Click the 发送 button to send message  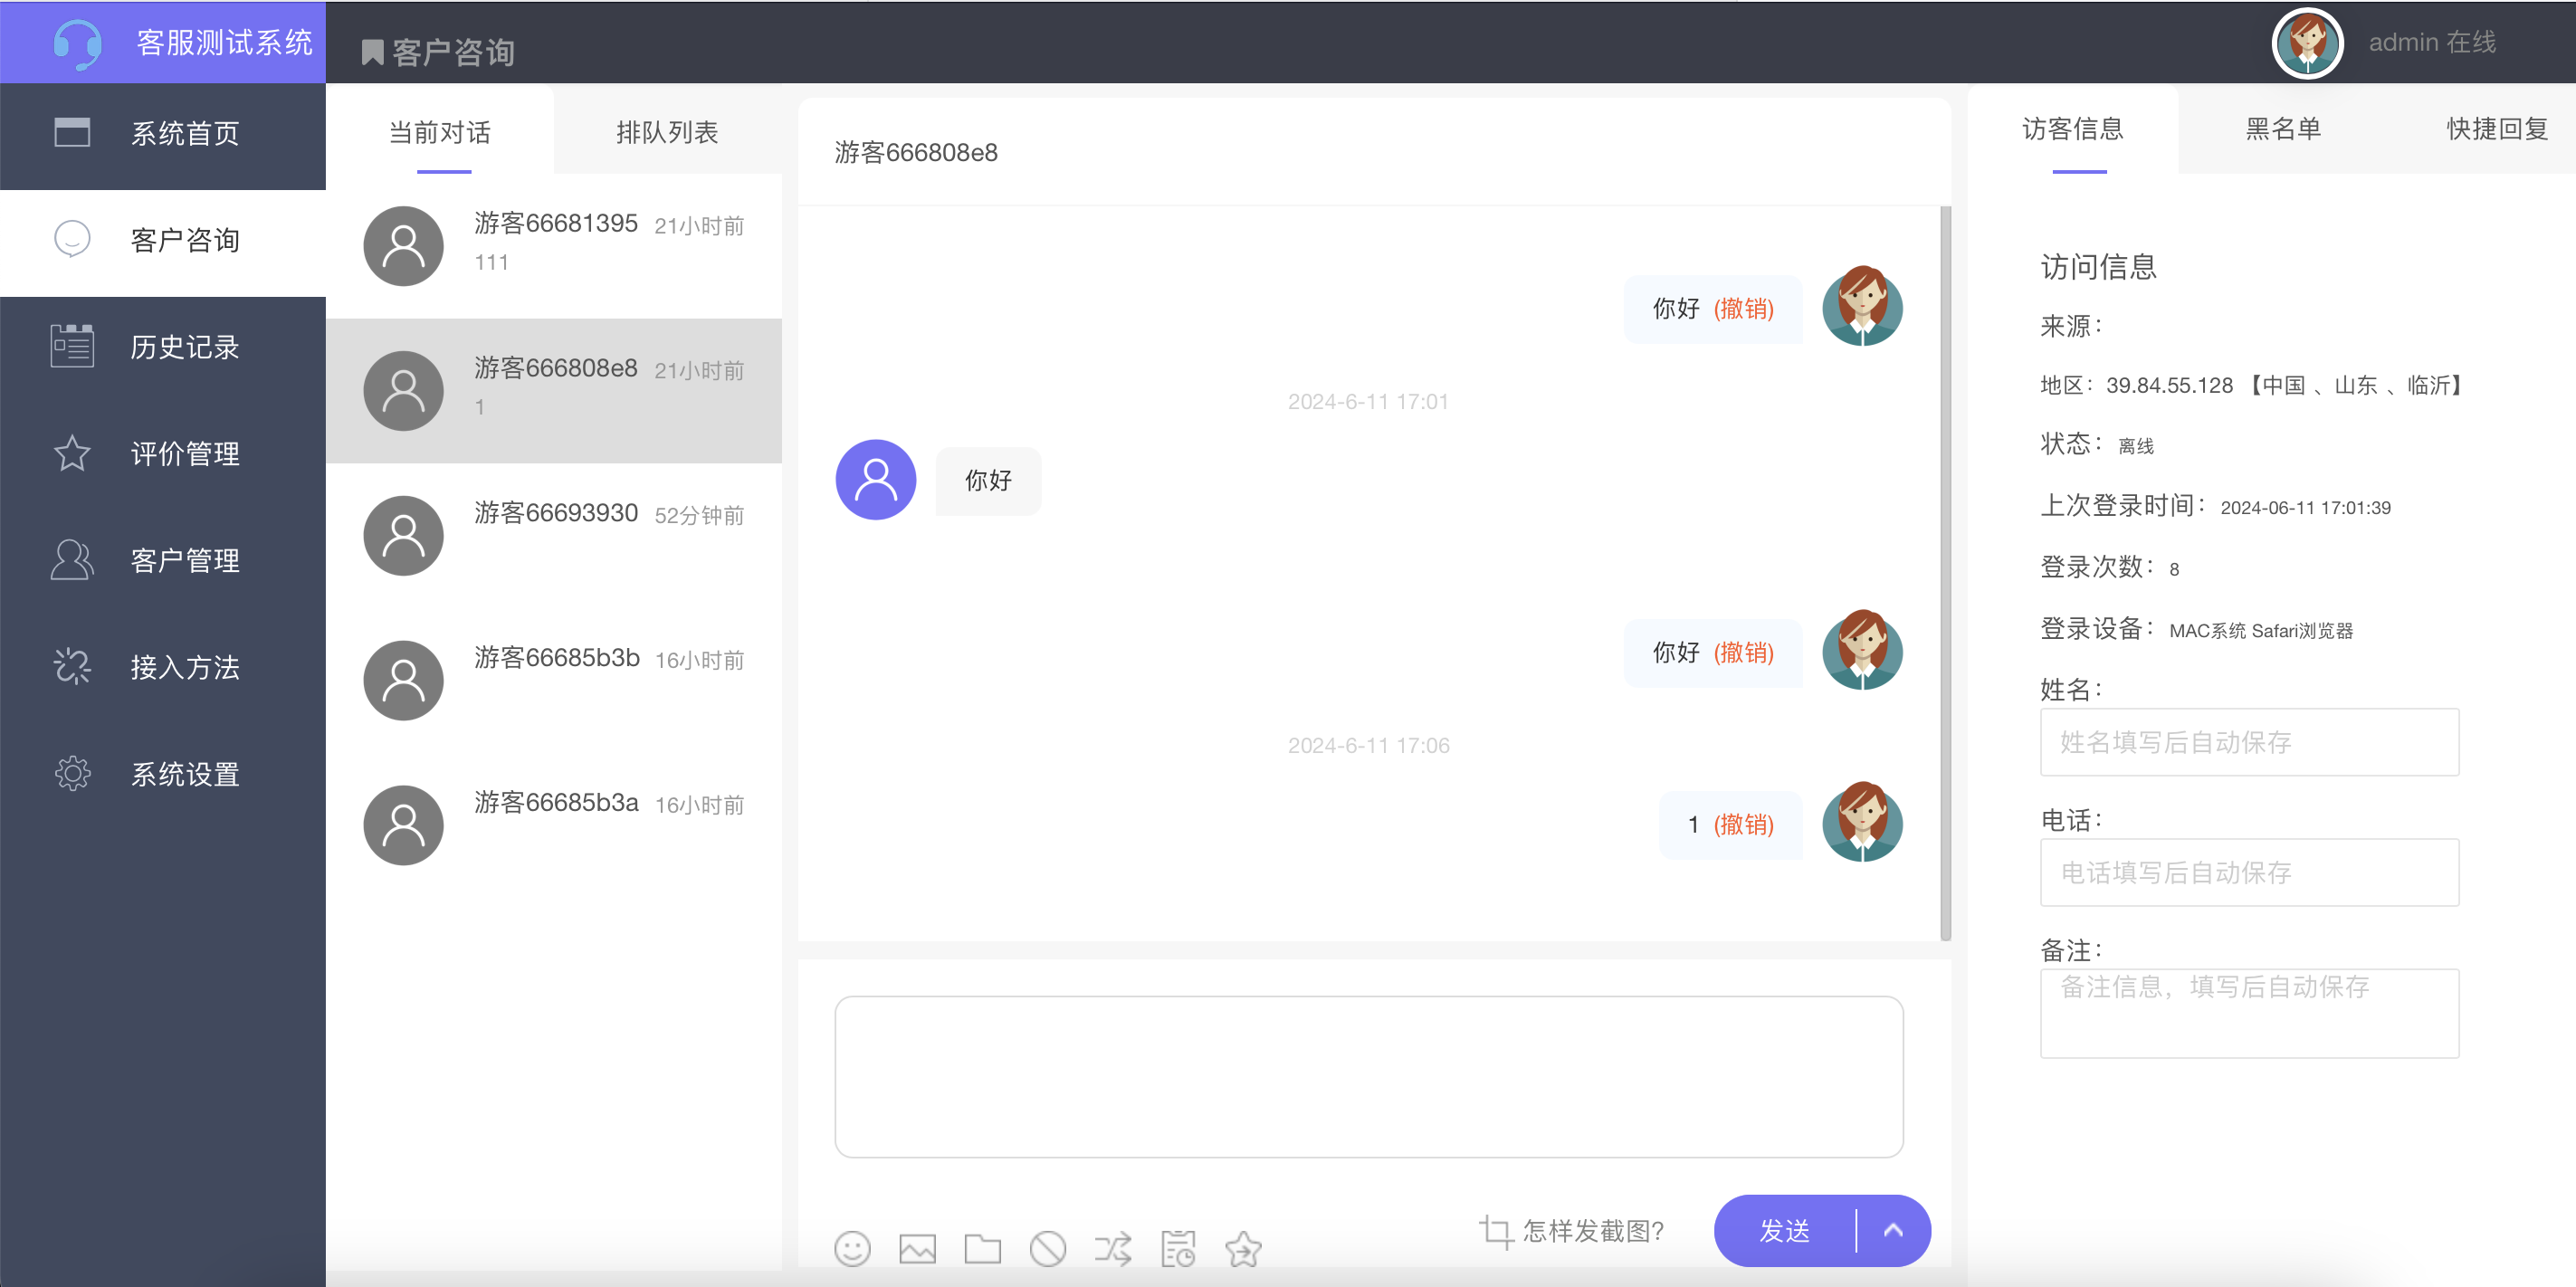coord(1782,1230)
